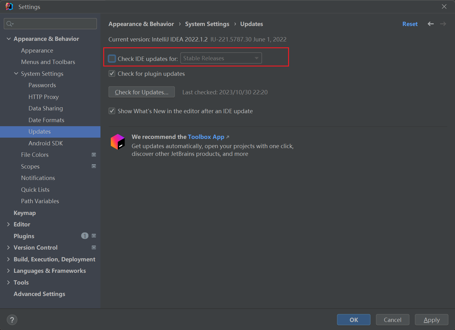Click the Toolbox App logo icon
The image size is (455, 330).
(x=118, y=142)
